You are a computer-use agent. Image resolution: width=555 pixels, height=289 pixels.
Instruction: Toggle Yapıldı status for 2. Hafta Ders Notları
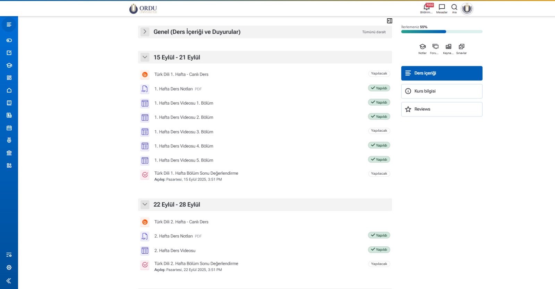pyautogui.click(x=379, y=235)
